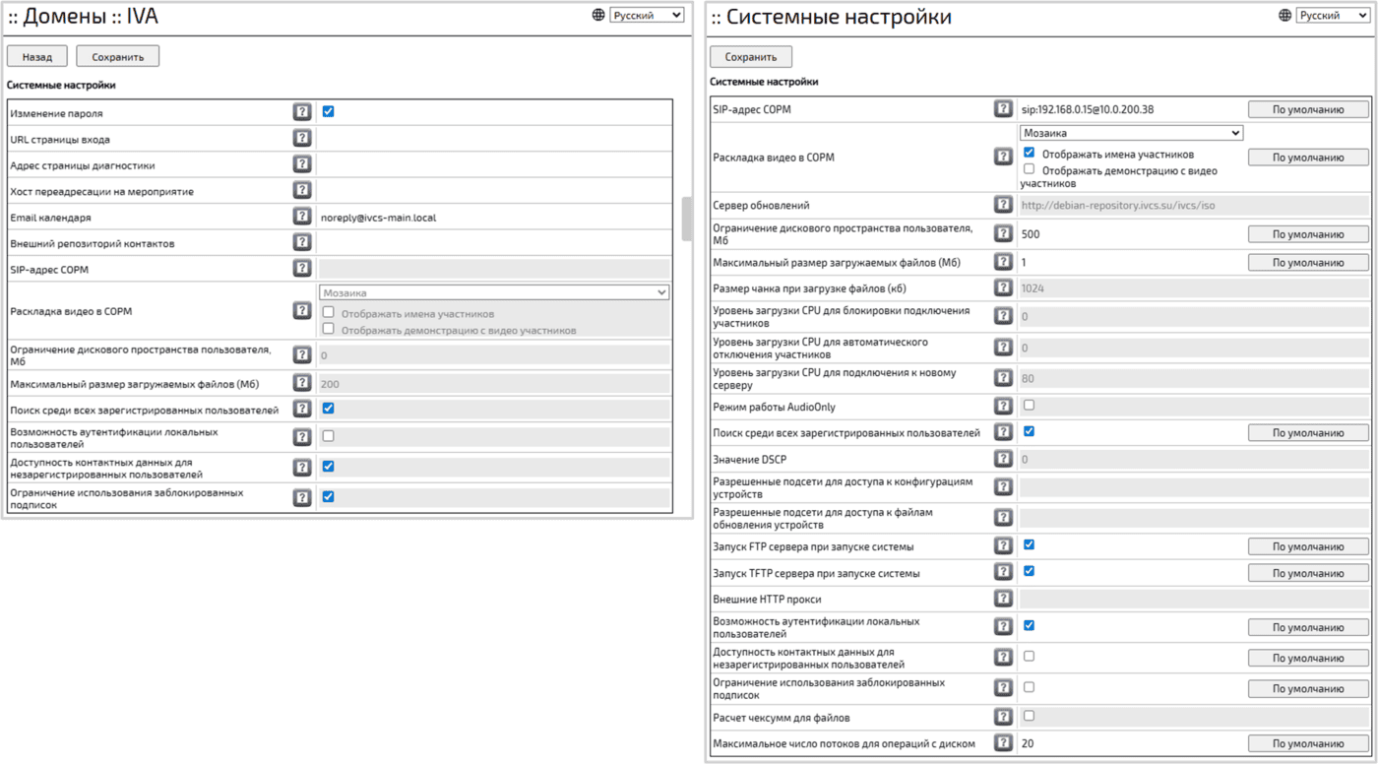1378x764 pixels.
Task: Click scrollbar thumb in Домены IVA window
Action: tap(686, 219)
